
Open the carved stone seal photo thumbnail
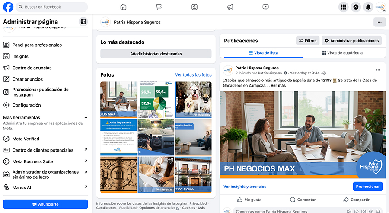coord(118,175)
